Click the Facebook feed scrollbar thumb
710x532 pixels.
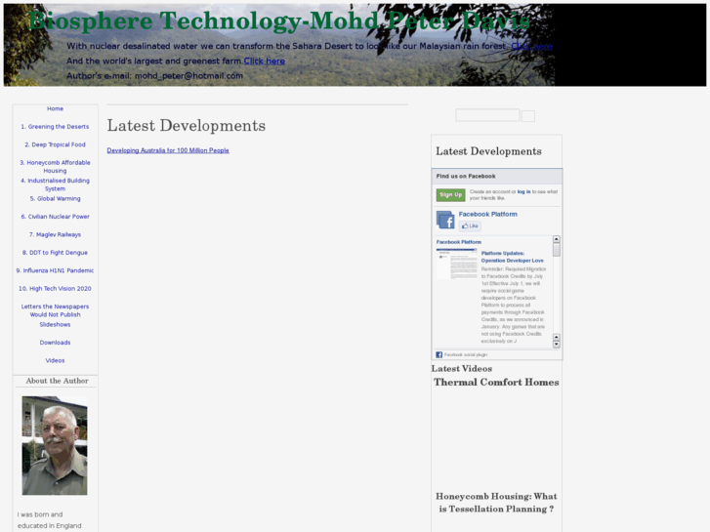coord(557,250)
